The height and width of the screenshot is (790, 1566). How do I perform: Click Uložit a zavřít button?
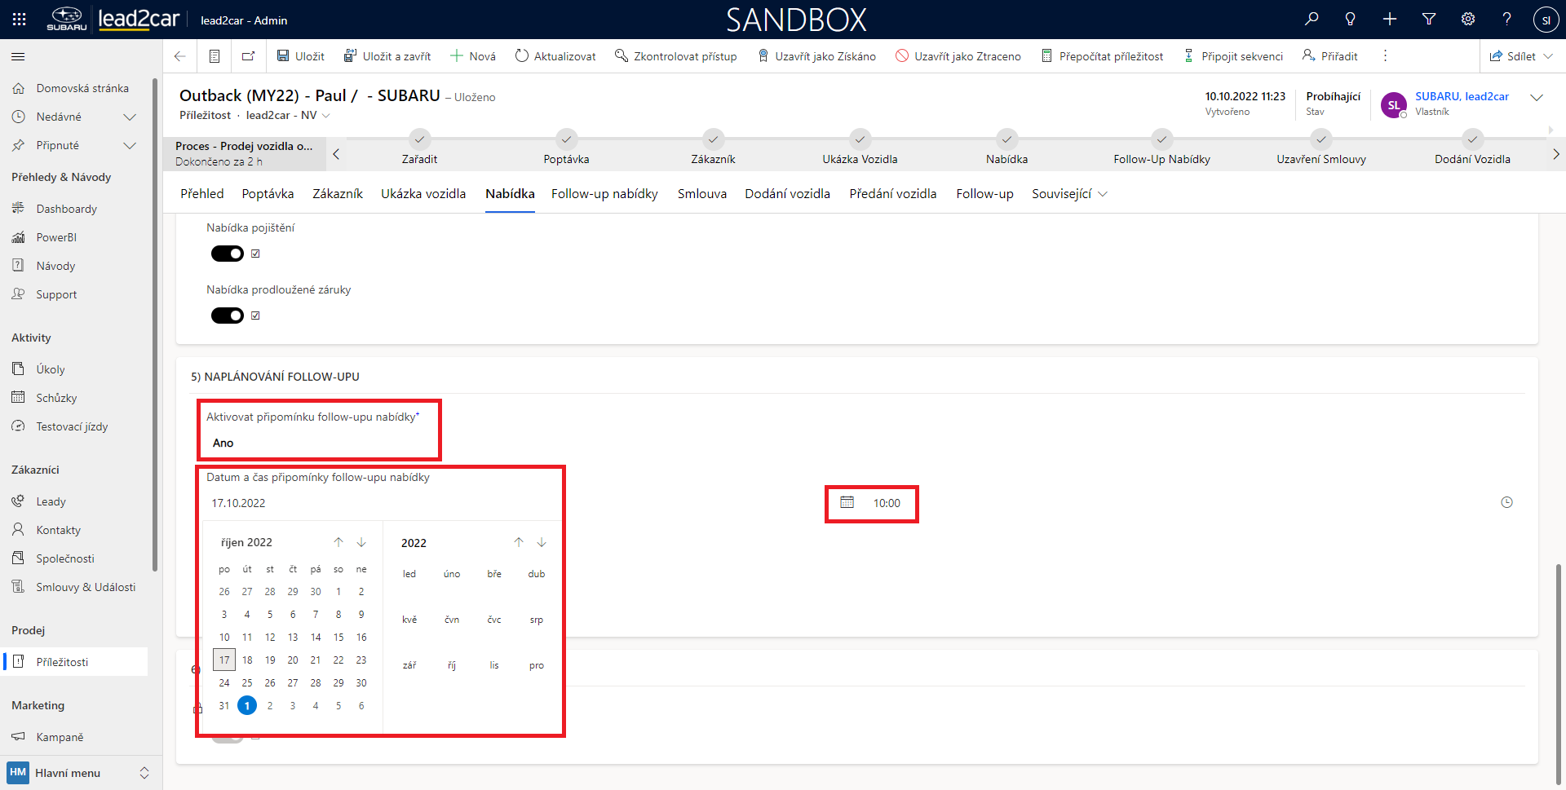point(387,56)
